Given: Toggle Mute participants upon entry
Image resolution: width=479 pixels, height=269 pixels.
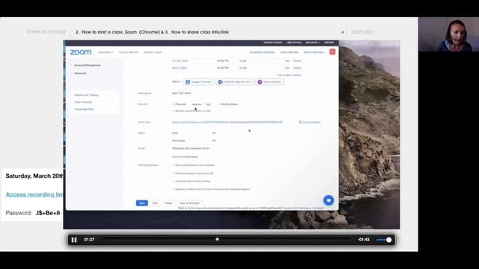Looking at the screenshot, I should pyautogui.click(x=173, y=173).
